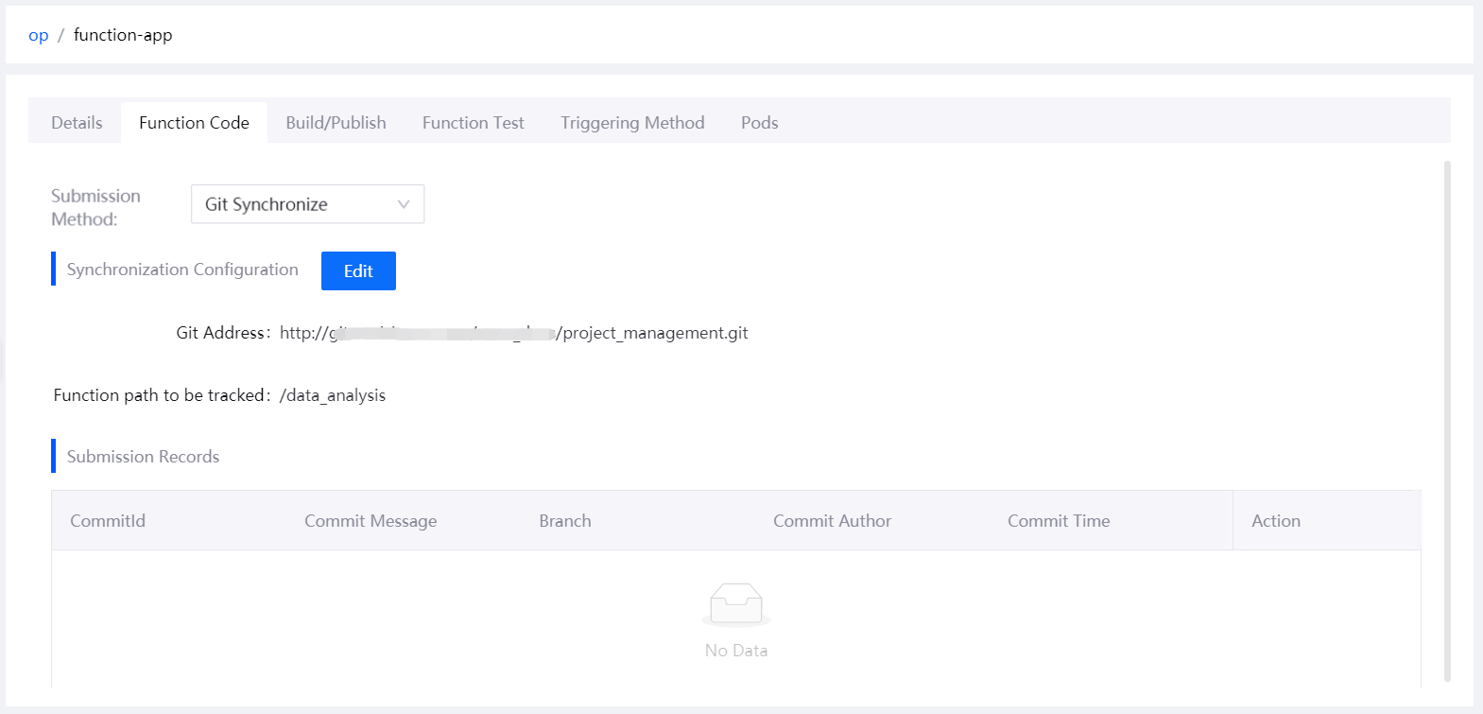Open the Triggering Method tab
This screenshot has height=714, width=1483.
click(x=632, y=123)
